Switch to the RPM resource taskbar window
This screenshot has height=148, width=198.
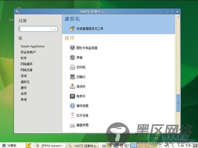click(x=50, y=146)
